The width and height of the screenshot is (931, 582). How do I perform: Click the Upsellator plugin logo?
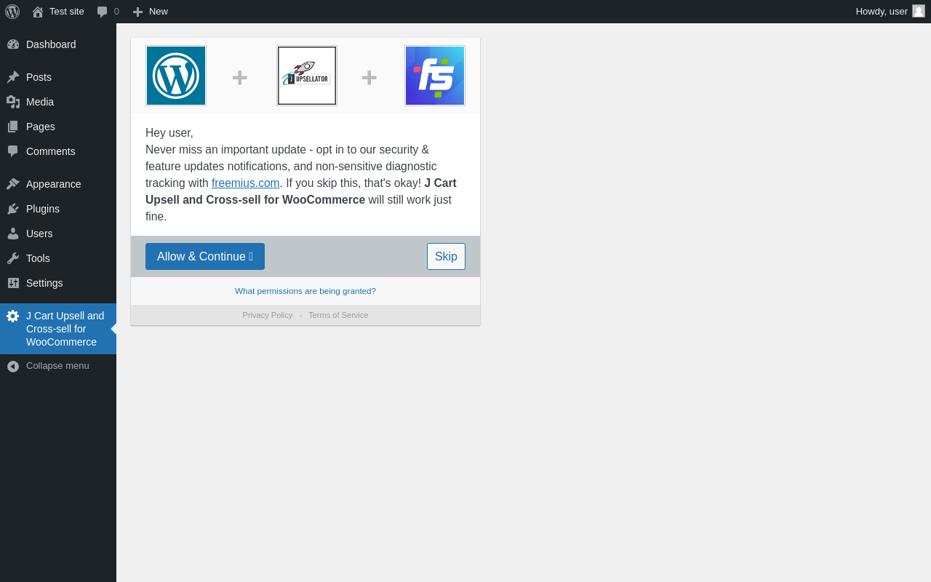307,76
